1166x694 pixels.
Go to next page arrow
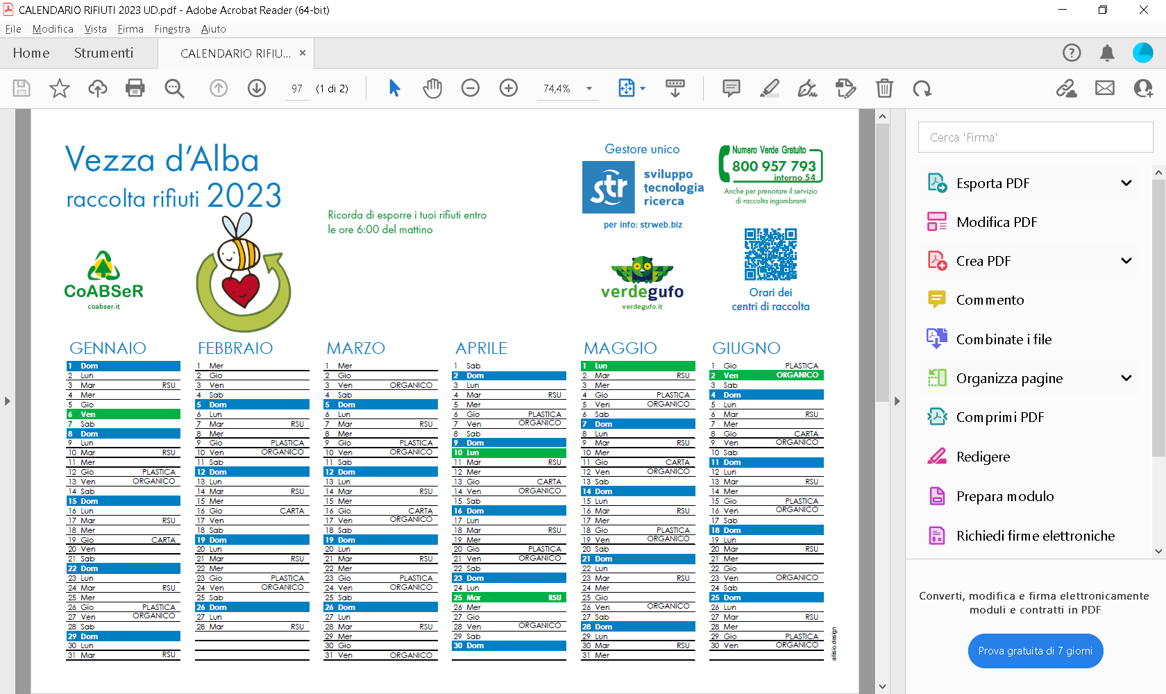pyautogui.click(x=257, y=88)
